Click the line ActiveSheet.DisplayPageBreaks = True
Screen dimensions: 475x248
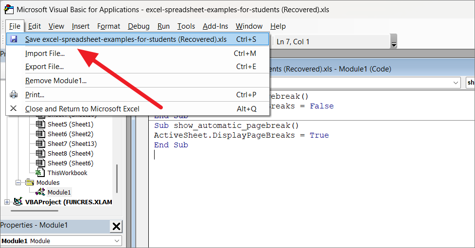[x=242, y=135]
